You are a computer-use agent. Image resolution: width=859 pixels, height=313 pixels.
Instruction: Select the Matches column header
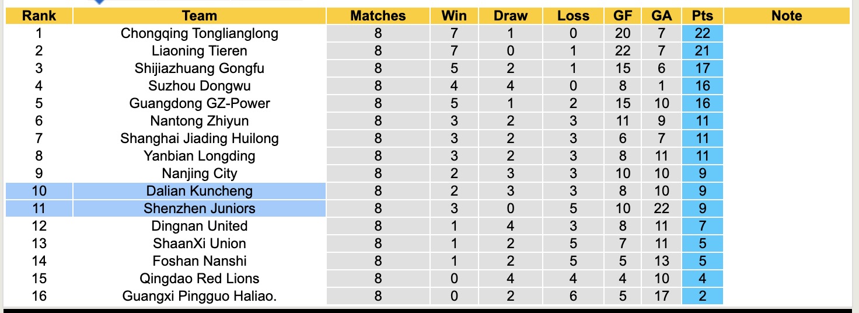click(x=378, y=16)
